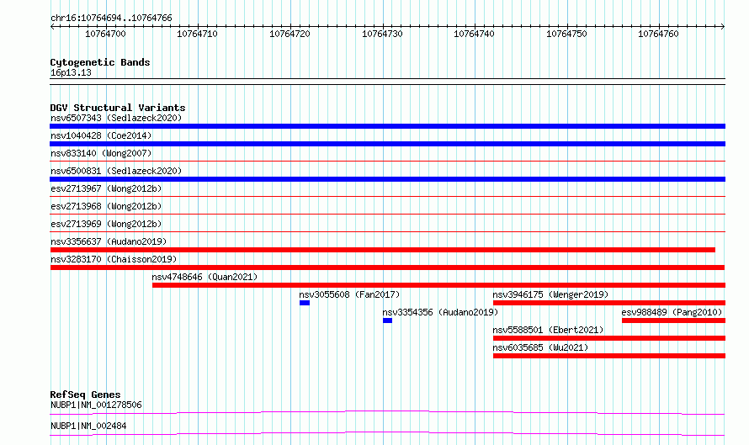Select the Cytogenetic Bands track title
Image resolution: width=749 pixels, height=445 pixels.
[x=100, y=62]
